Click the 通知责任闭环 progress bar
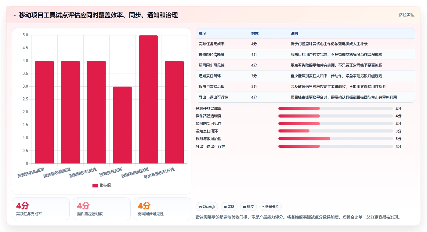The image size is (427, 232). [x=336, y=131]
